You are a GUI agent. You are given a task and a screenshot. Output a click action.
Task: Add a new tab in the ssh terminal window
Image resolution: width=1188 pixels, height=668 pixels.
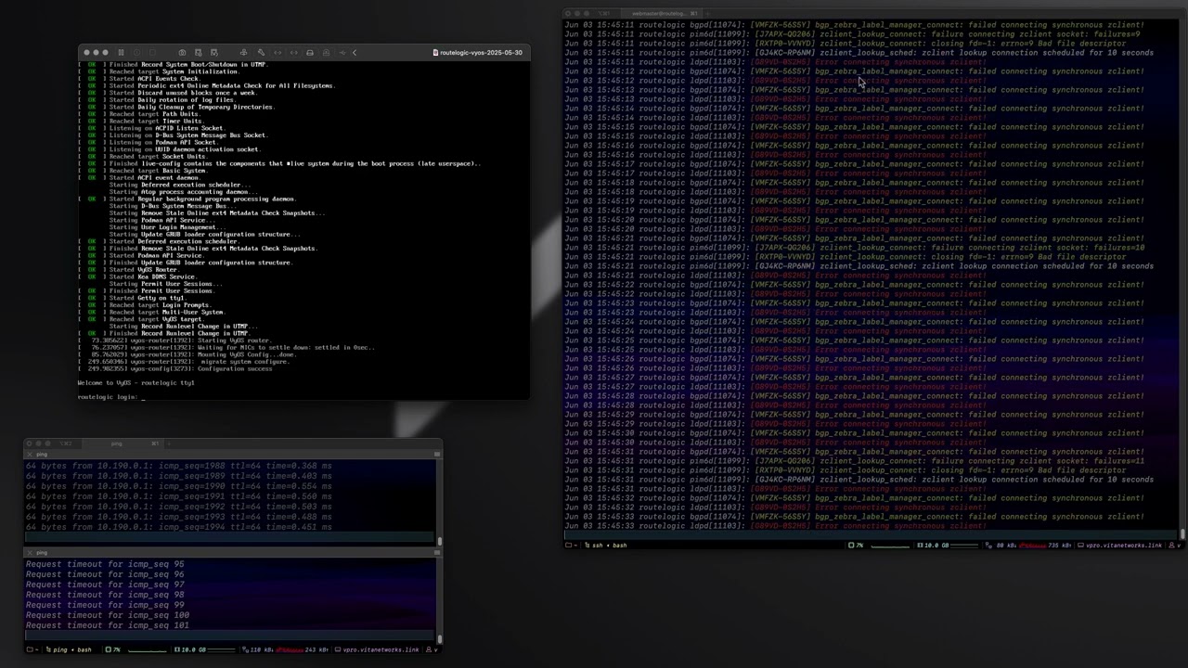click(x=707, y=14)
